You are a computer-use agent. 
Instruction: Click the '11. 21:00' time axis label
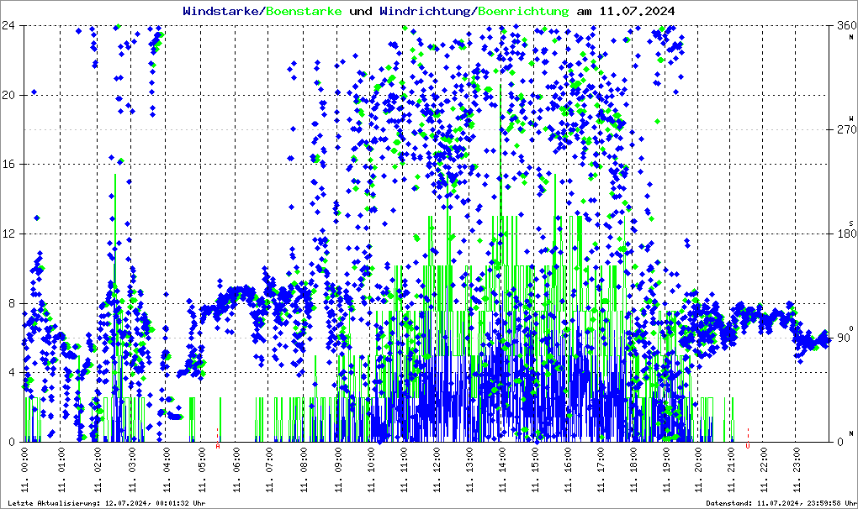732,470
